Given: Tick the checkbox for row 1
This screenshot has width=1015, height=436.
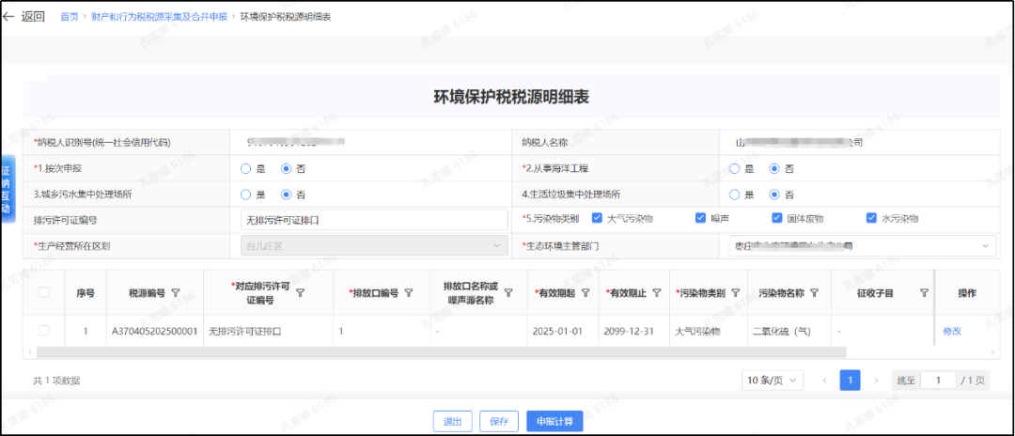Looking at the screenshot, I should point(44,331).
